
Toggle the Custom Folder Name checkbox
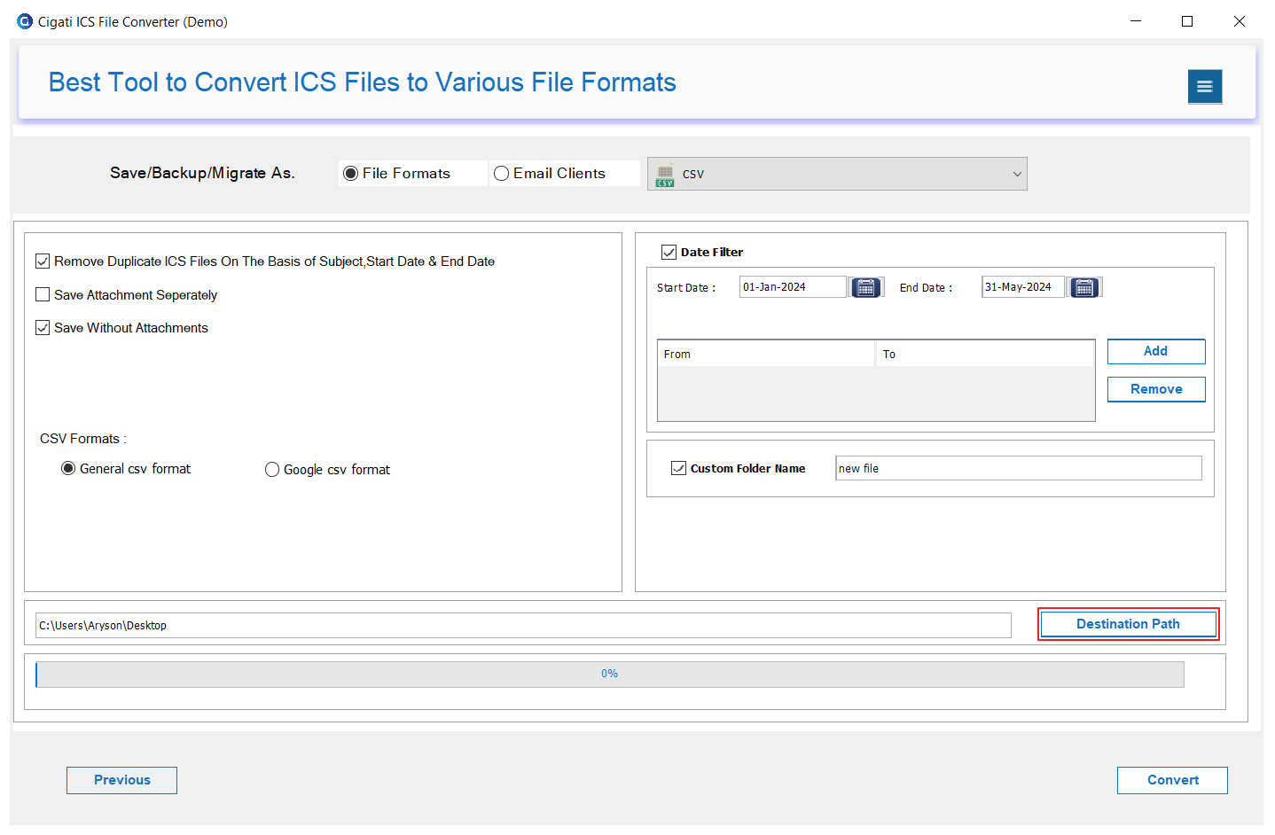679,468
